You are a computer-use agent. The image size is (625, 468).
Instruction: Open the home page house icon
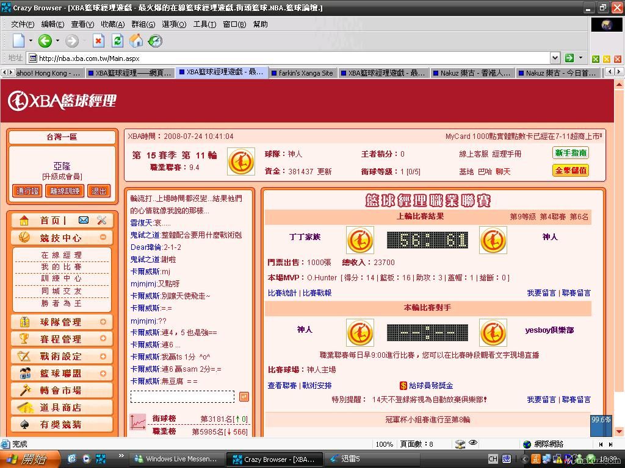(x=136, y=41)
